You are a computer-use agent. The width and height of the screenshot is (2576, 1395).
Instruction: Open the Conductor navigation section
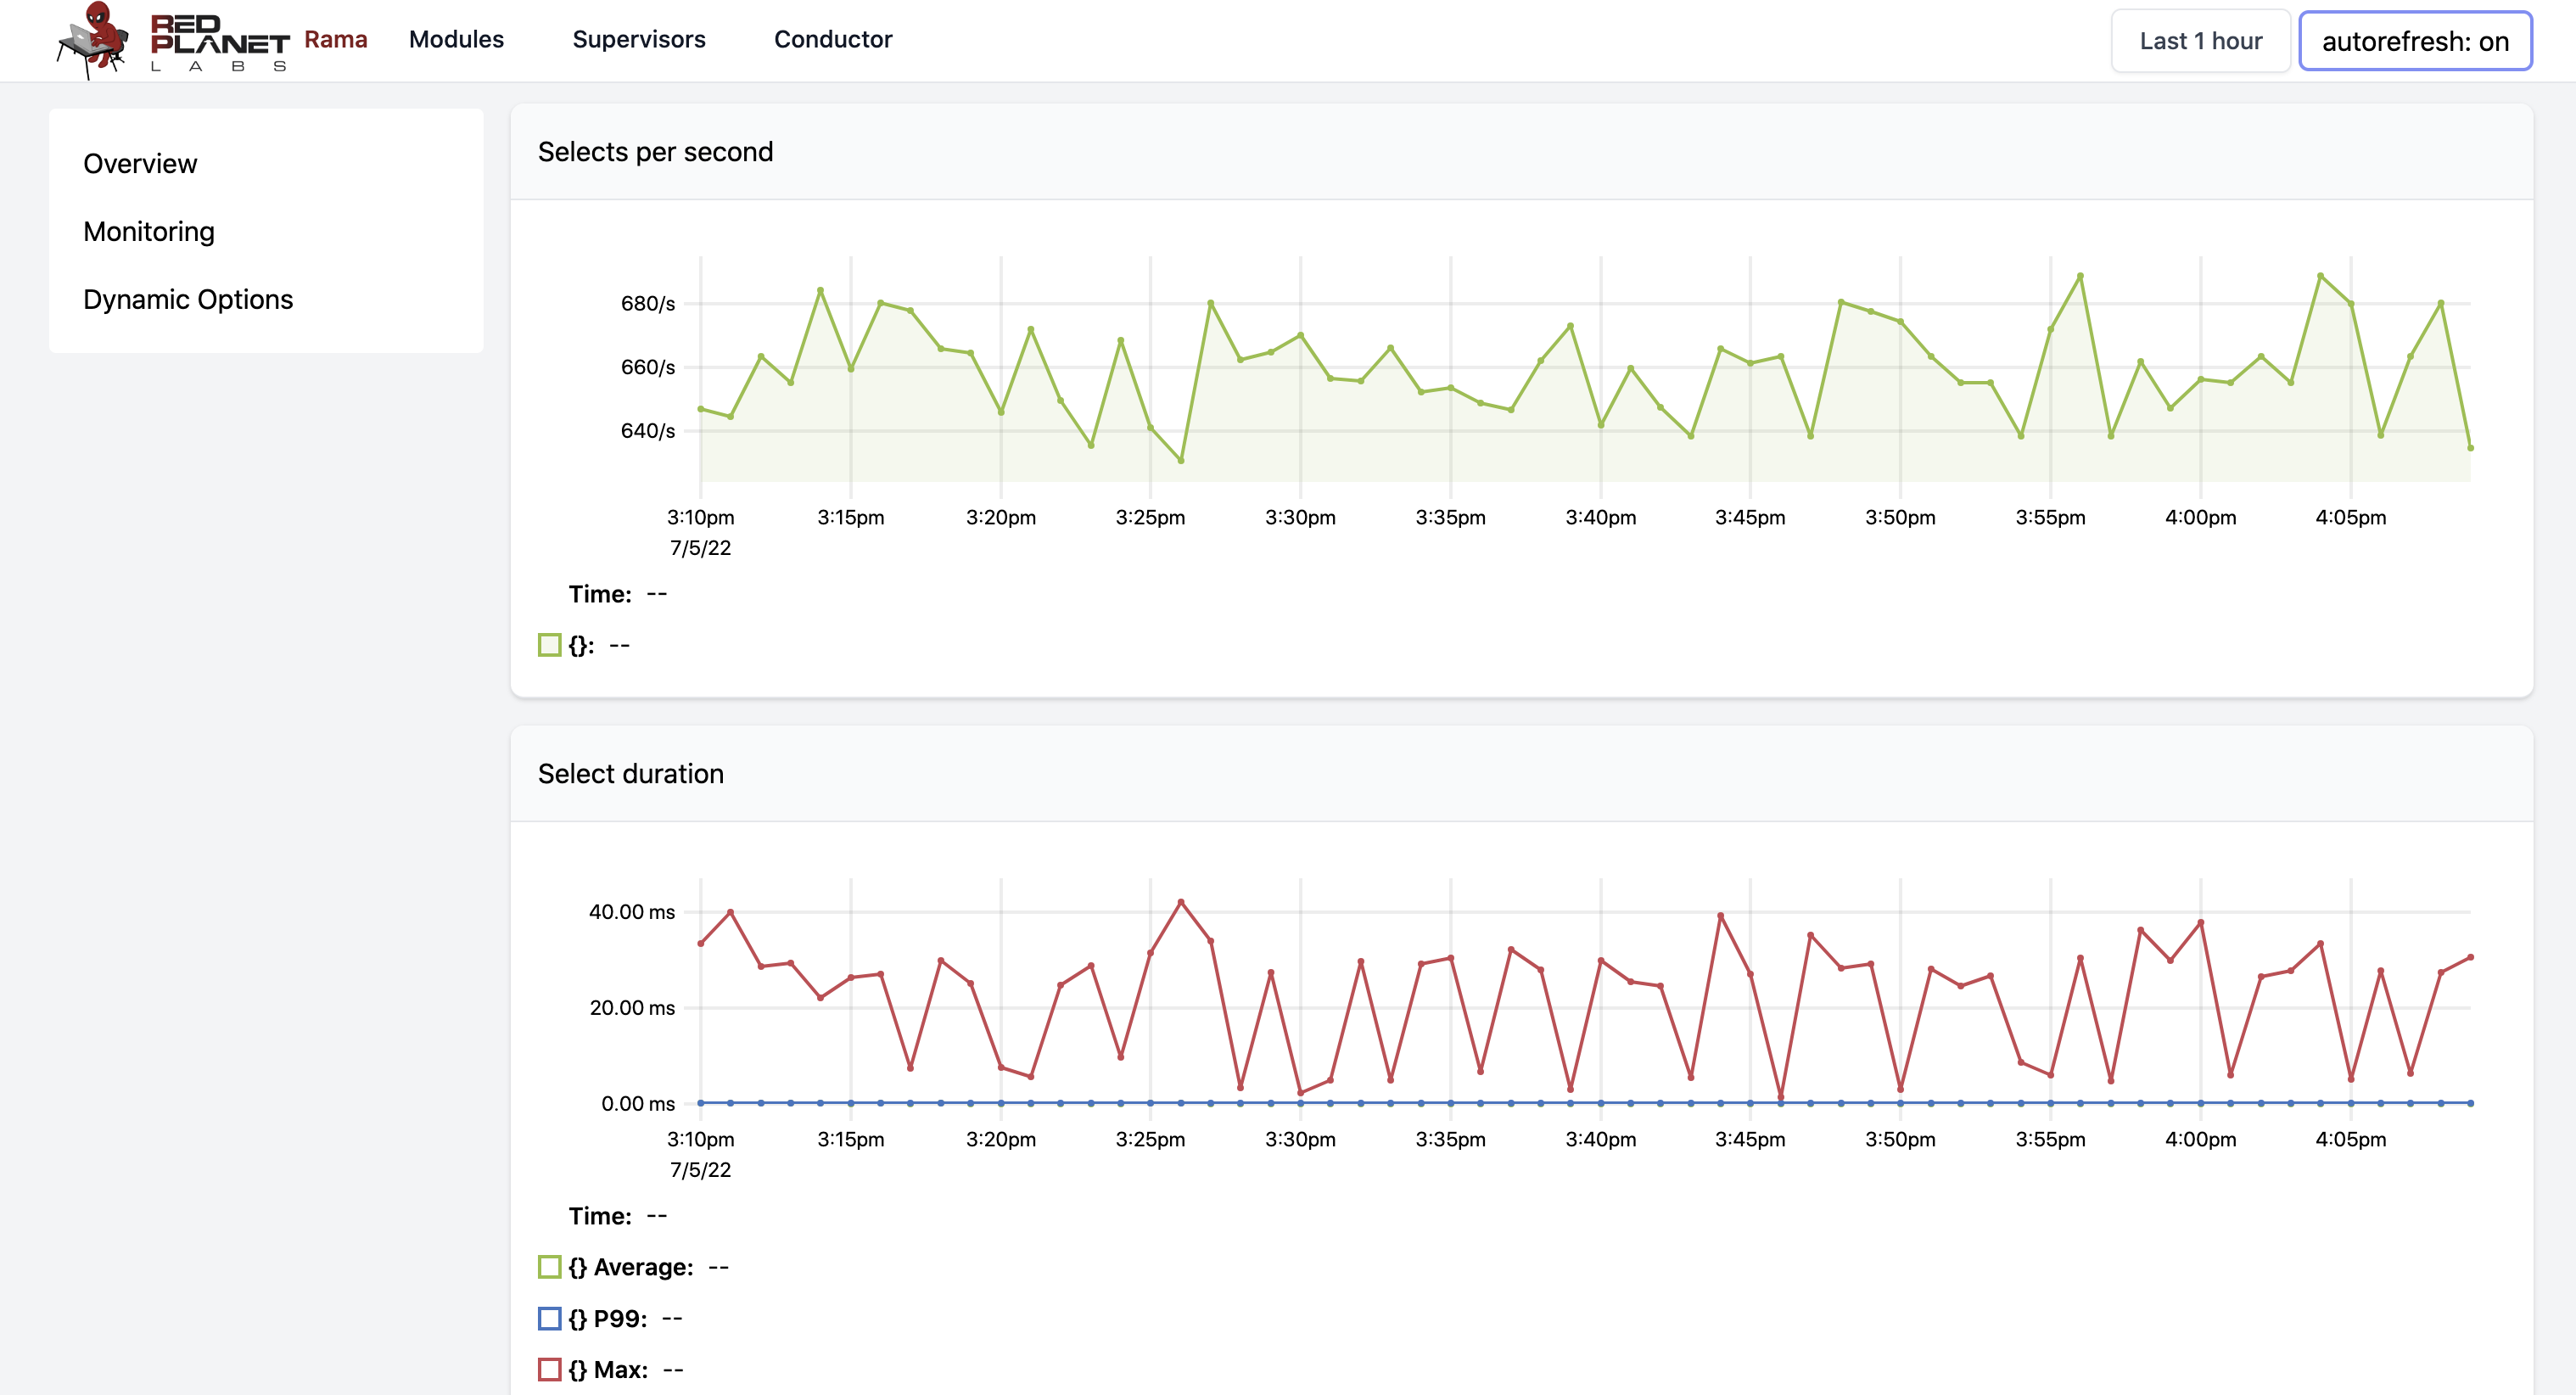830,38
